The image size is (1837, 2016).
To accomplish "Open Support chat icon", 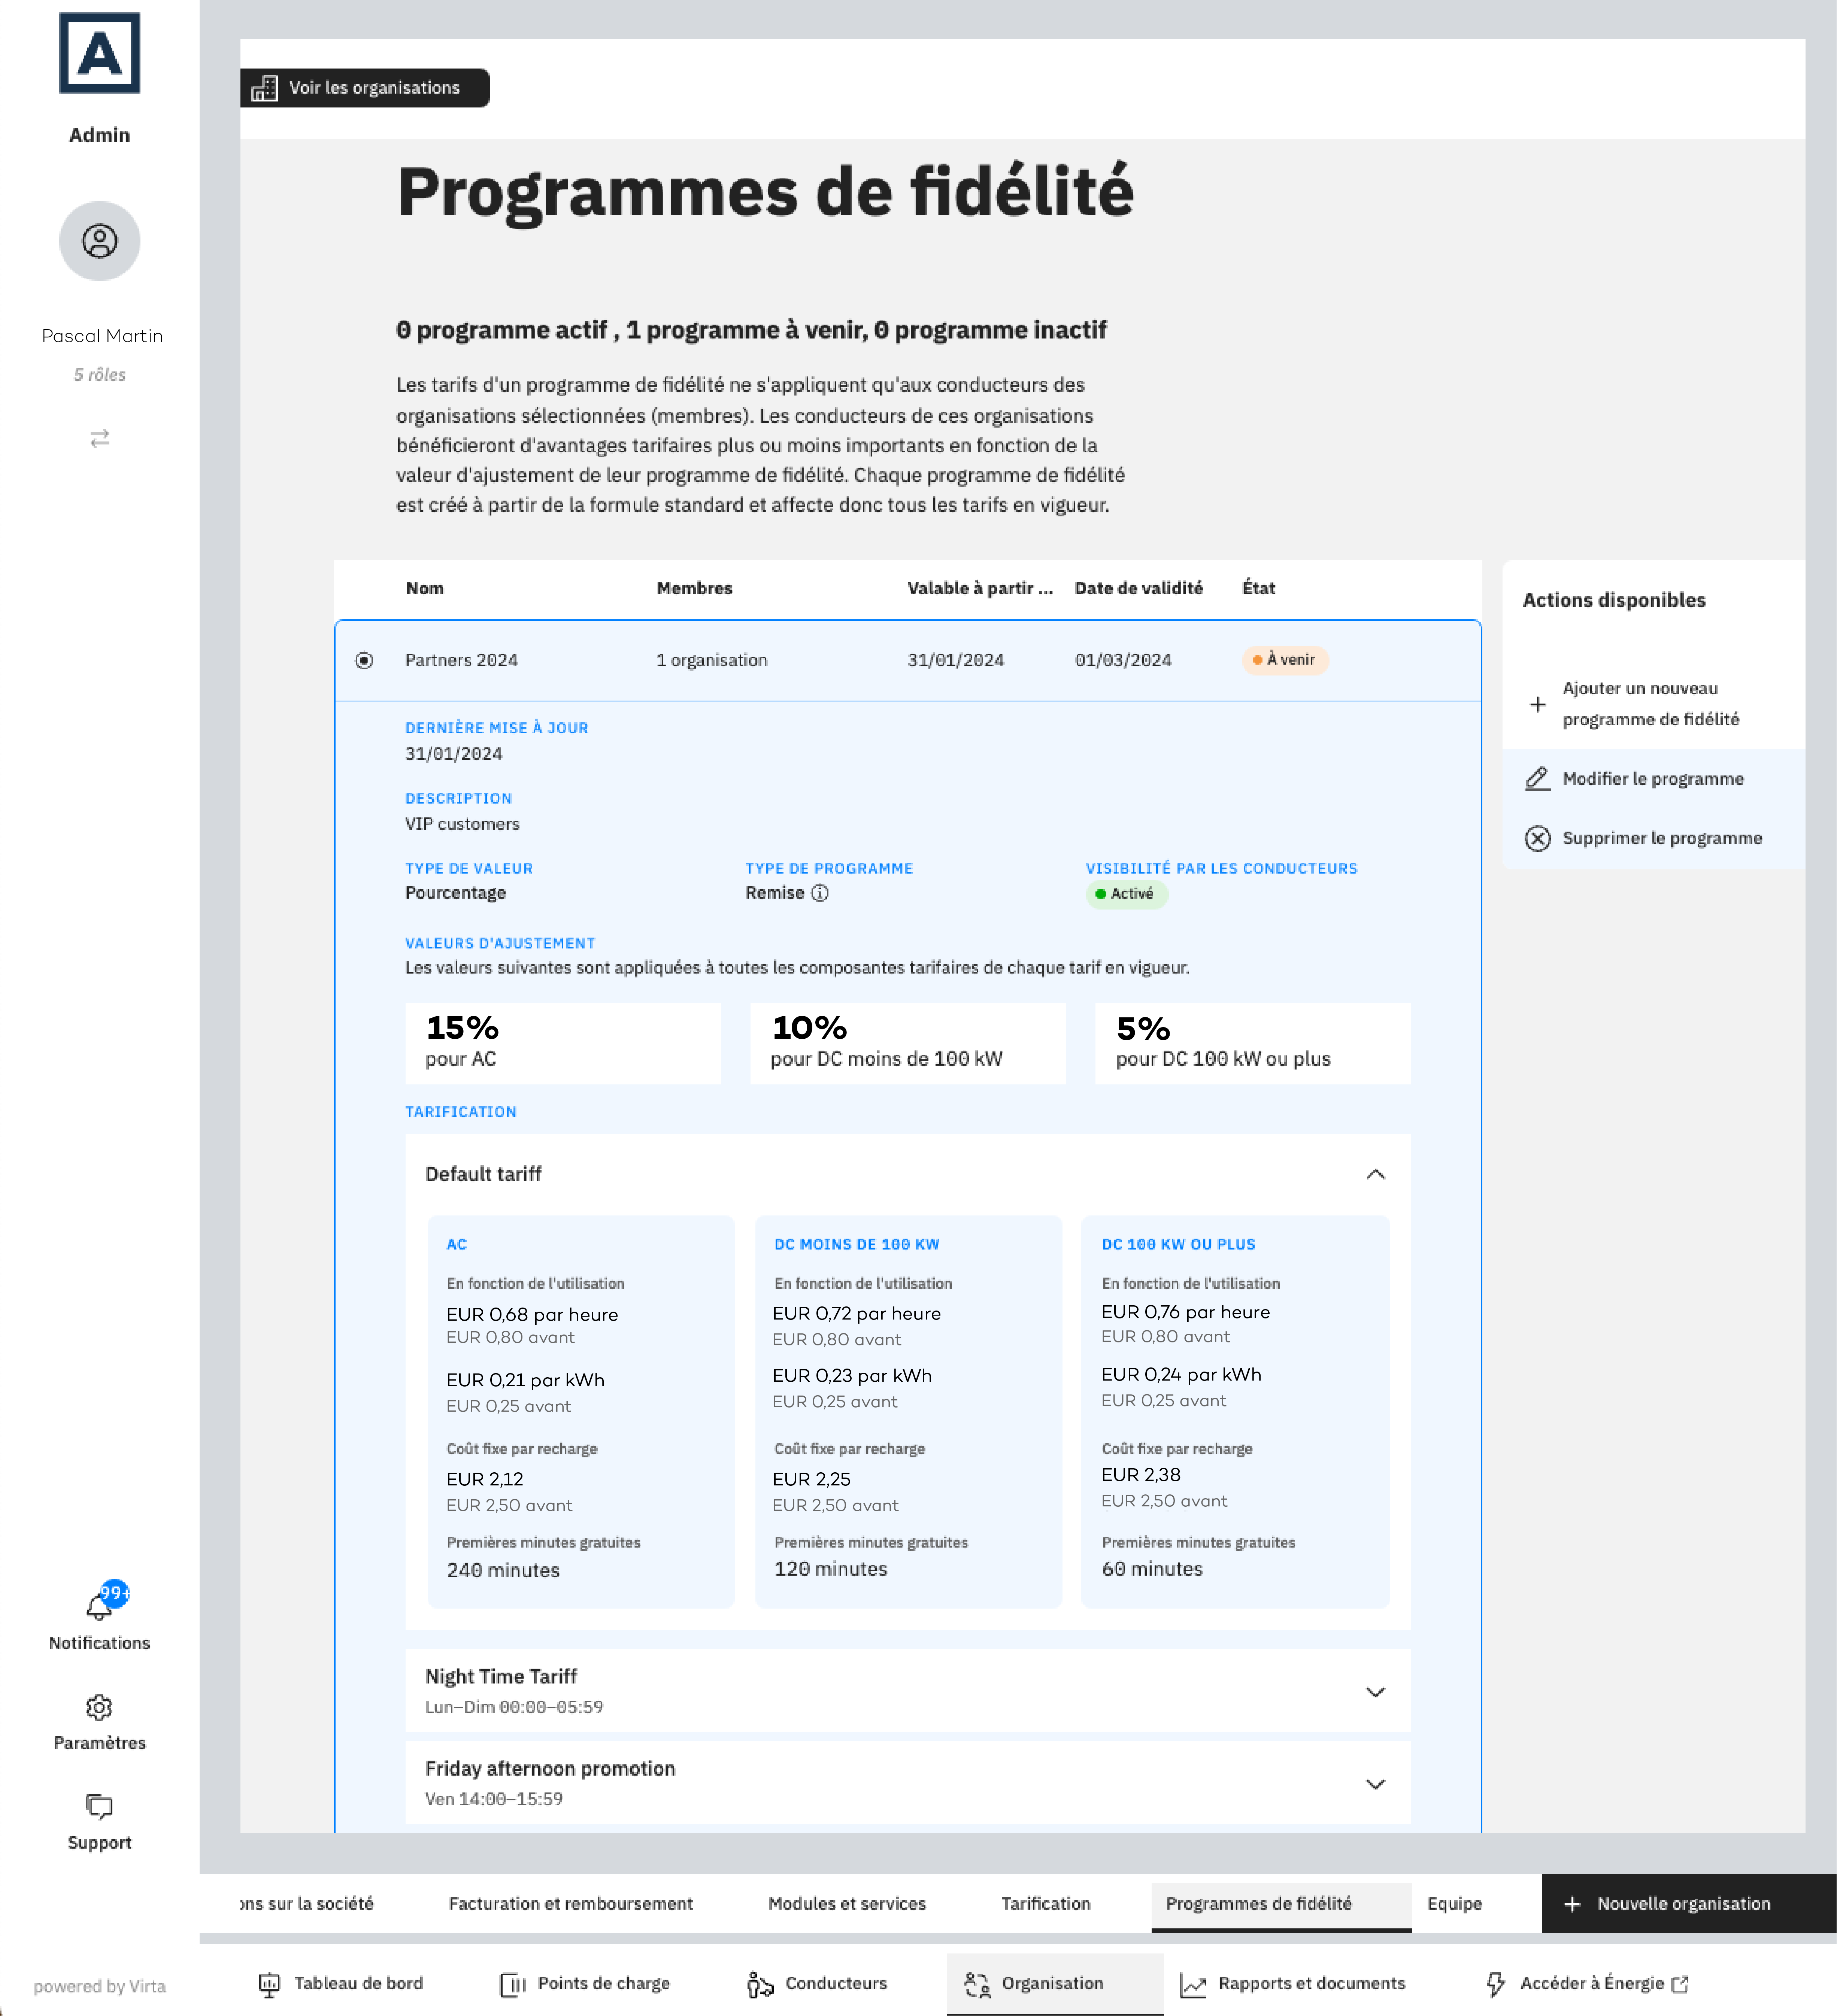I will click(x=99, y=1806).
